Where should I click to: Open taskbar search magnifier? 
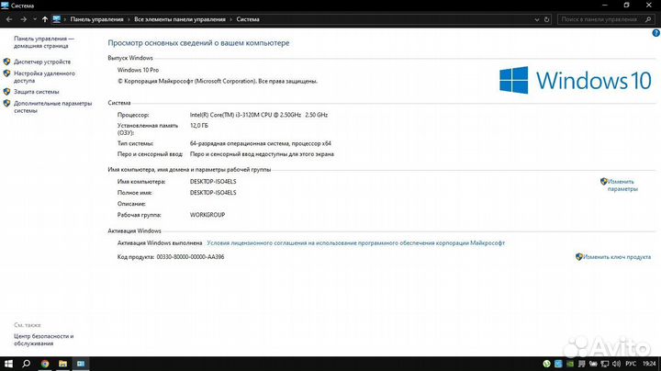[x=26, y=364]
